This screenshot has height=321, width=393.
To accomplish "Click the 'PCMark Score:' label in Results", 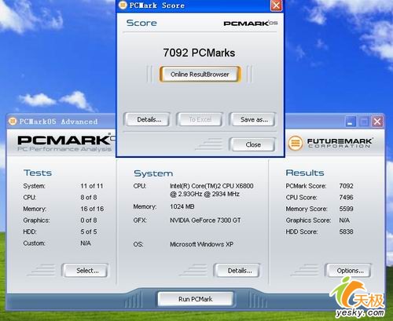I will 306,186.
